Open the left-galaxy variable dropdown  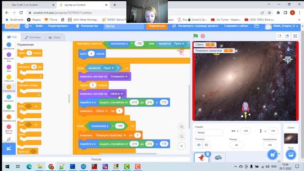coord(111,135)
